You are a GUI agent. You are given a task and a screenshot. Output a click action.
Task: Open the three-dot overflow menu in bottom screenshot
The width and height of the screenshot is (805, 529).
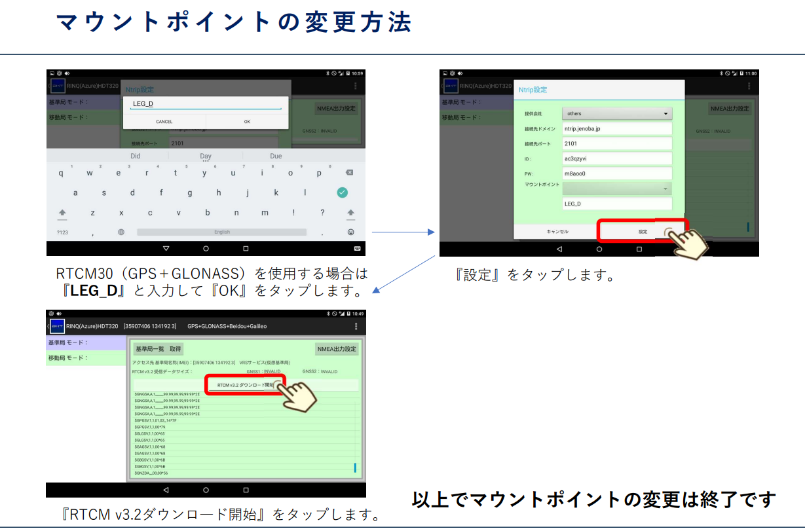(356, 326)
